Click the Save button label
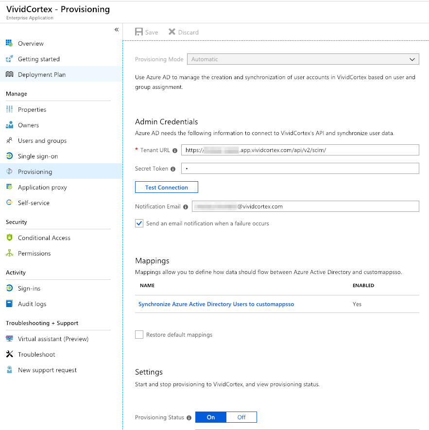429x430 pixels. [152, 33]
